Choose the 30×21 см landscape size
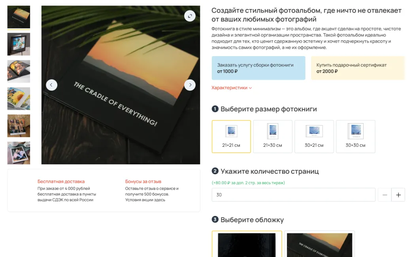The image size is (411, 257). coord(314,137)
